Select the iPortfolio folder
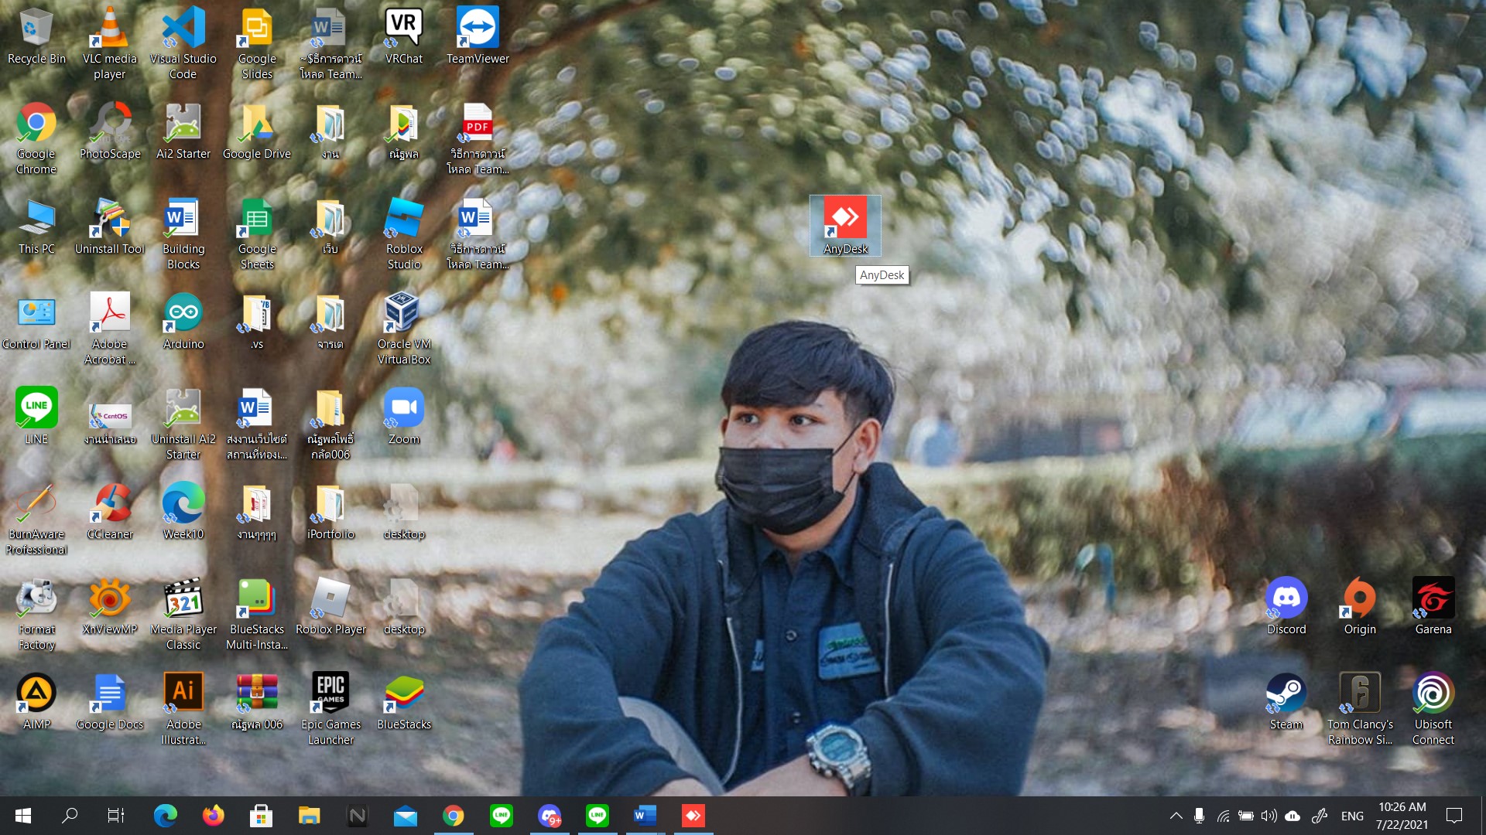Screen dimensions: 1486x835 pyautogui.click(x=330, y=512)
